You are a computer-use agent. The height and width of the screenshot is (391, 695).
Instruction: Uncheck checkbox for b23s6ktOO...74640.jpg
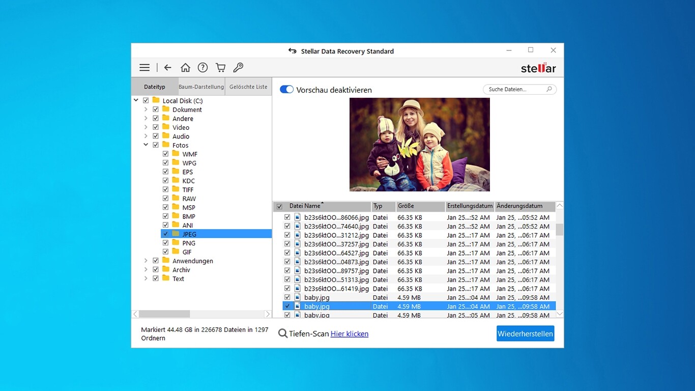click(x=287, y=226)
